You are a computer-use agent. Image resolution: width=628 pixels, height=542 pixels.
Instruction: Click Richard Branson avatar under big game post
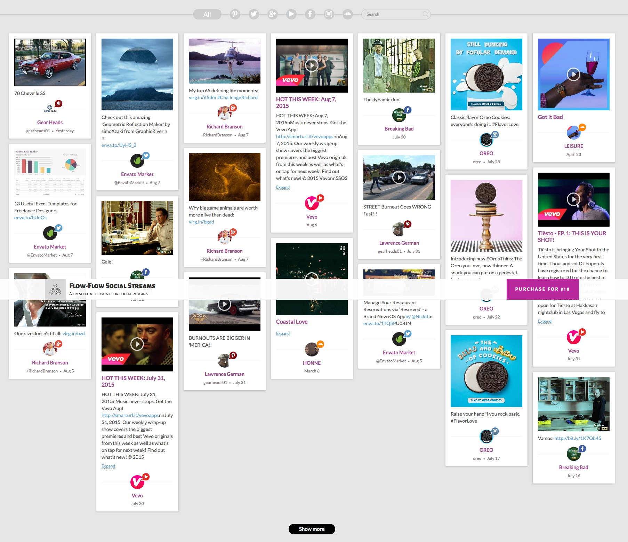[225, 237]
